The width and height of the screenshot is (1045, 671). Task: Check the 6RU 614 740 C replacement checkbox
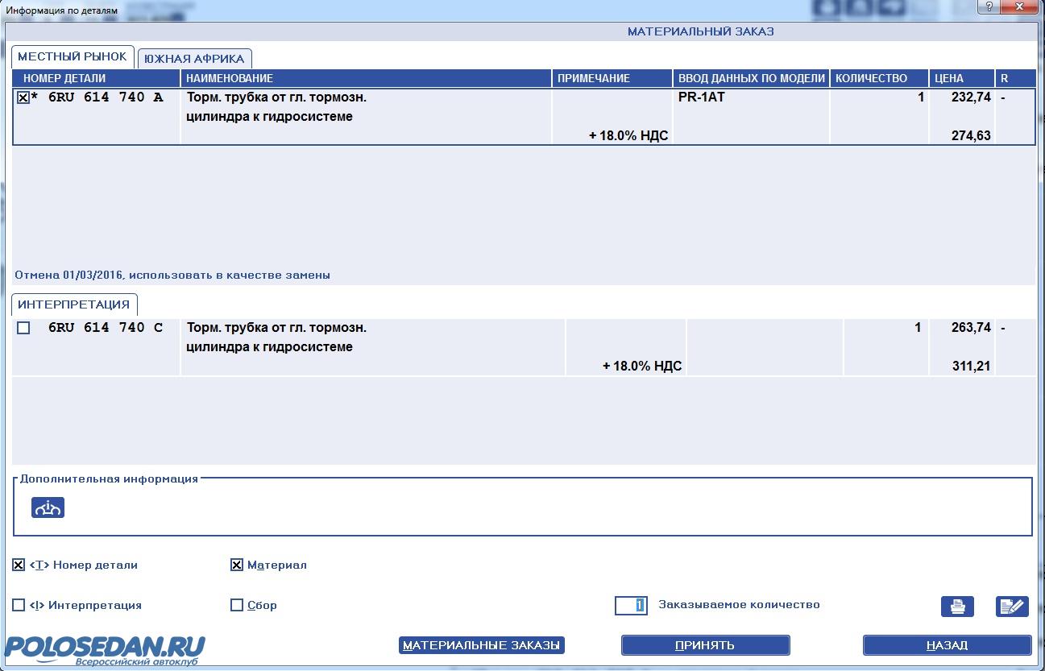(23, 328)
